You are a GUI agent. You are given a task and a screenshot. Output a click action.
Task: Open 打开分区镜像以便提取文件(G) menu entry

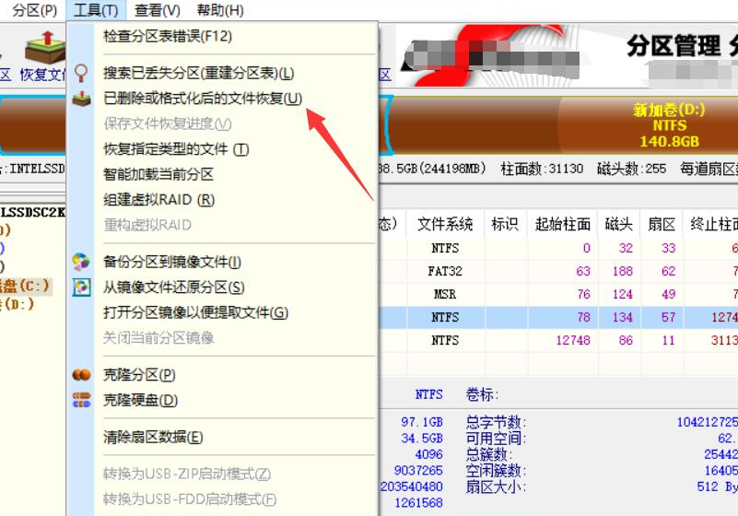tap(195, 313)
